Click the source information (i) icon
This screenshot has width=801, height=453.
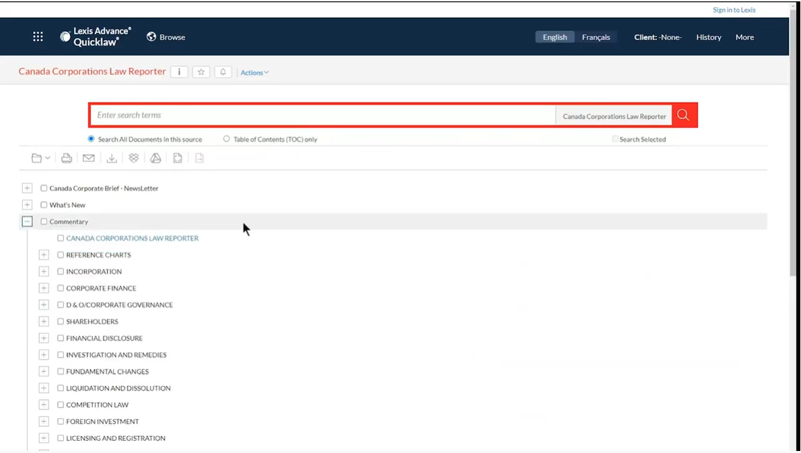click(179, 73)
